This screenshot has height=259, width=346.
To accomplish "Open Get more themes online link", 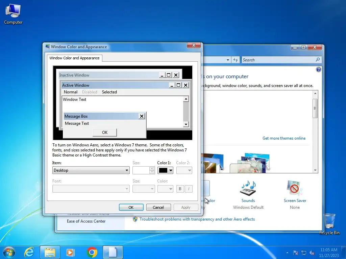I will click(284, 138).
